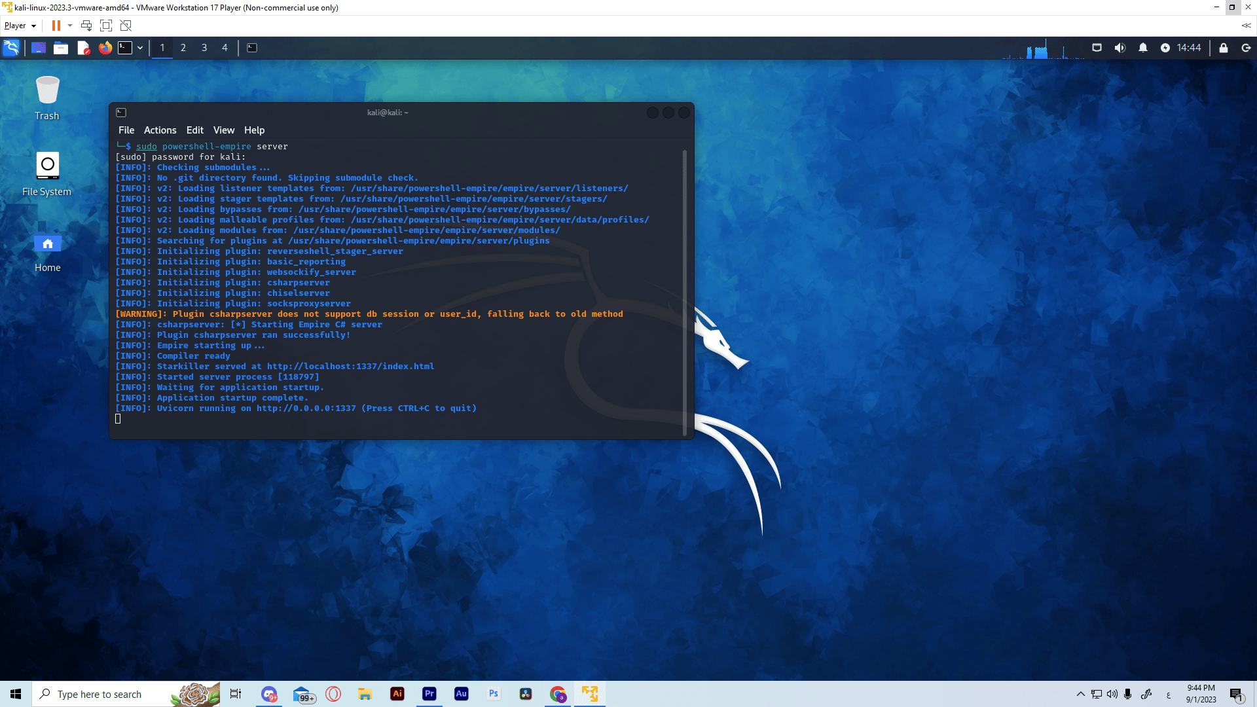Open the terminal Actions menu
This screenshot has width=1257, height=707.
point(160,130)
